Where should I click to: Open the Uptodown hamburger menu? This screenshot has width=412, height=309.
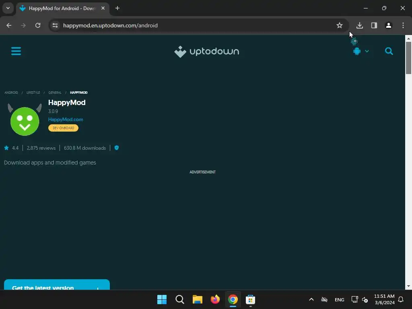16,51
